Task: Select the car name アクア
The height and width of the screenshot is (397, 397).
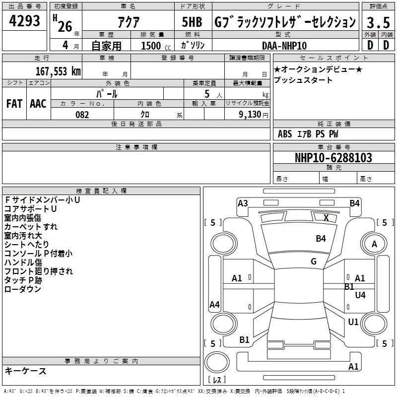Action: (129, 22)
